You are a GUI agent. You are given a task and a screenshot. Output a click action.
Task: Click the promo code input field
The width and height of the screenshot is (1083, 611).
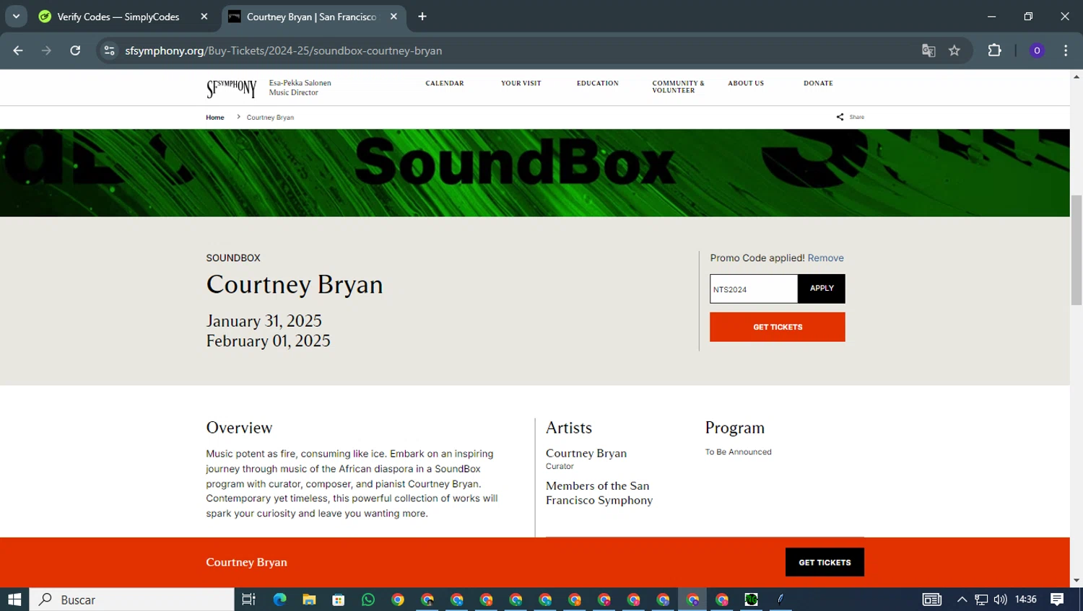(754, 289)
